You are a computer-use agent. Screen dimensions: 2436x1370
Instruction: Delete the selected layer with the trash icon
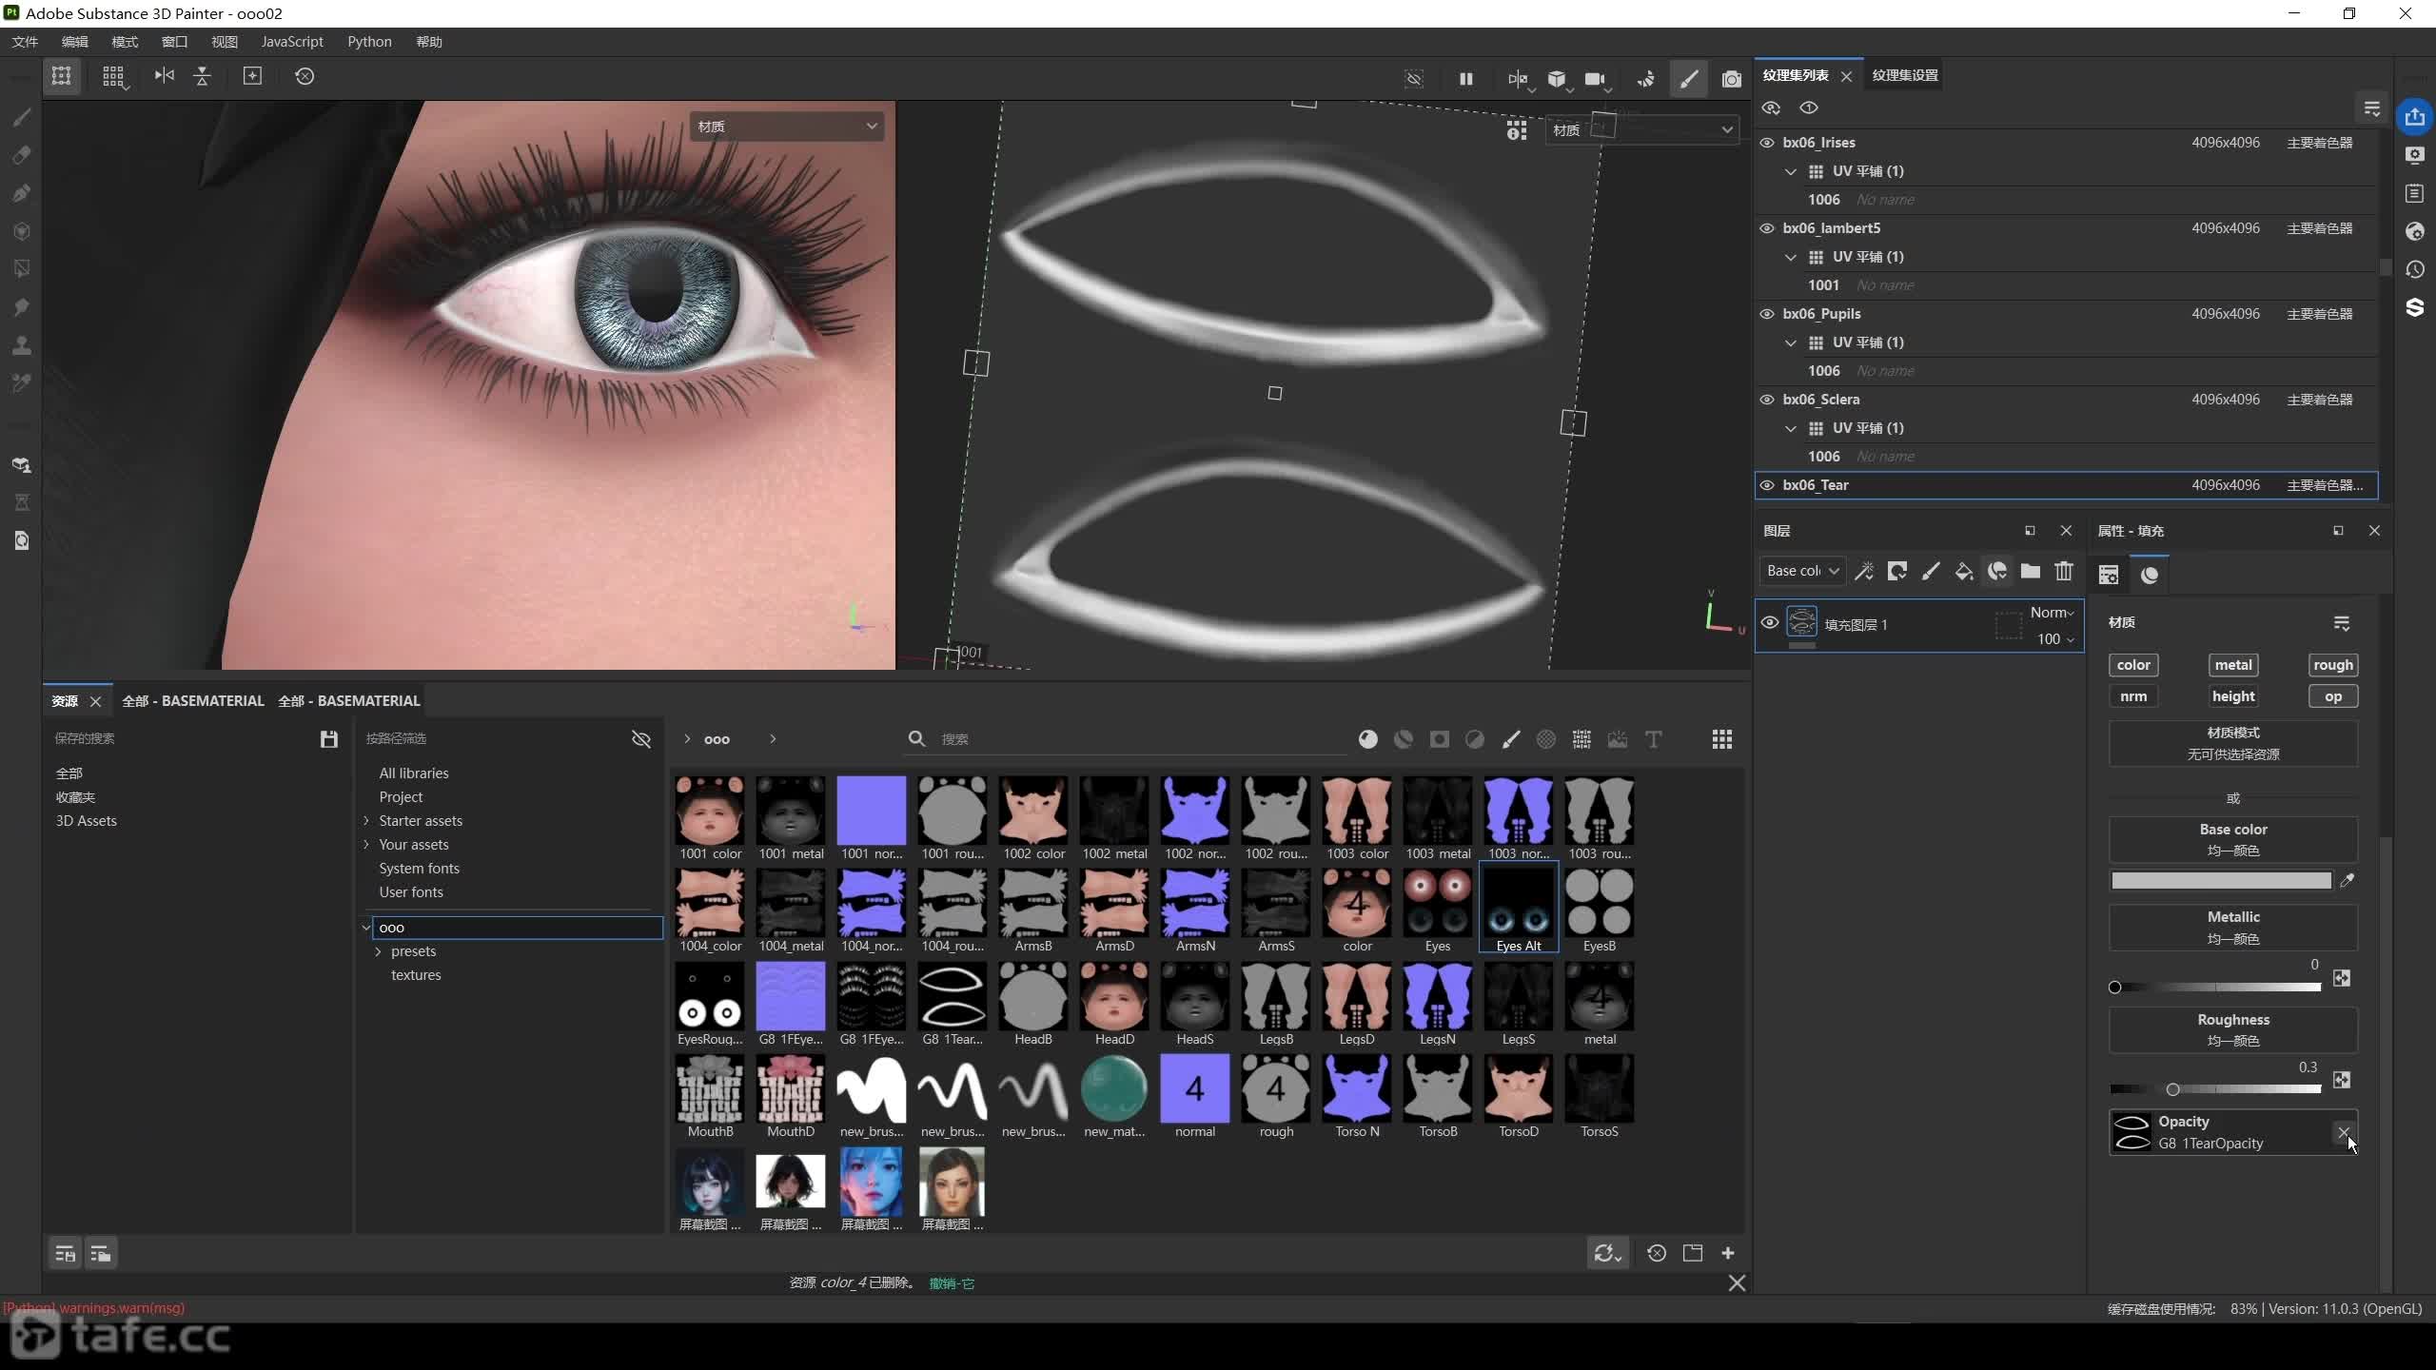click(2064, 571)
